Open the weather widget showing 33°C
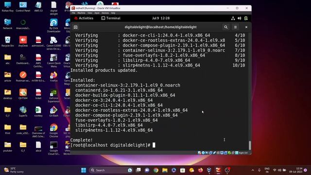The image size is (311, 175). pos(14,170)
